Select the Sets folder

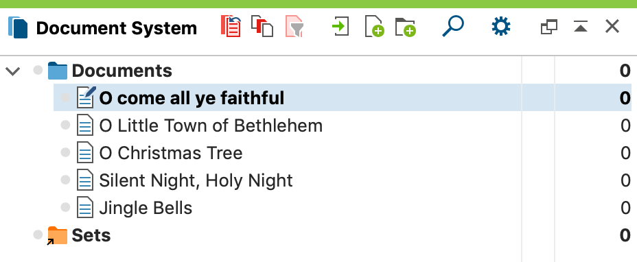[x=91, y=236]
